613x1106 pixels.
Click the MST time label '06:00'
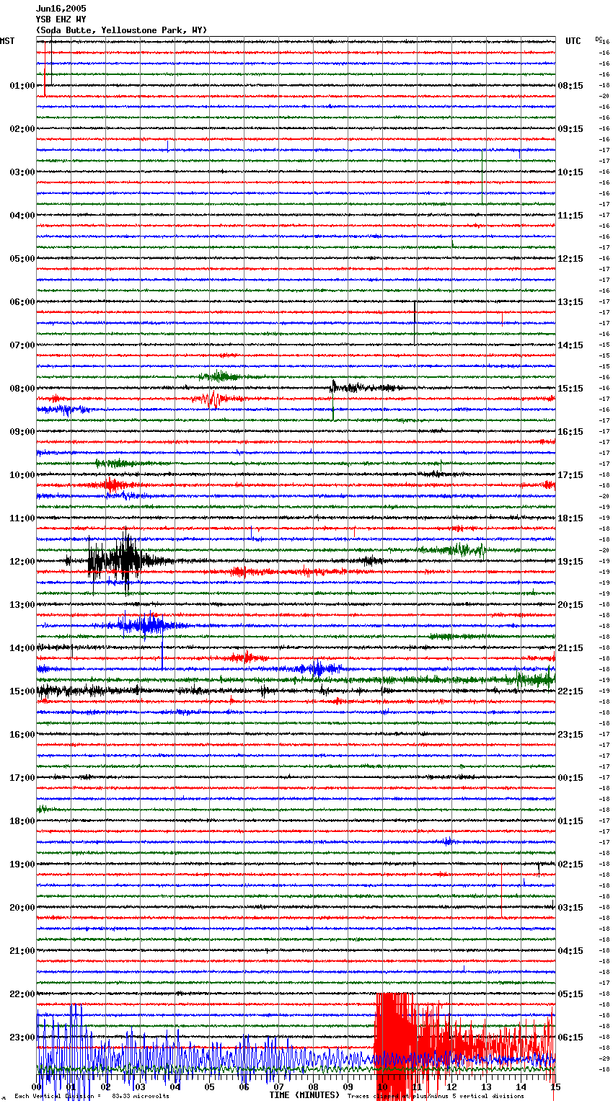[x=22, y=302]
